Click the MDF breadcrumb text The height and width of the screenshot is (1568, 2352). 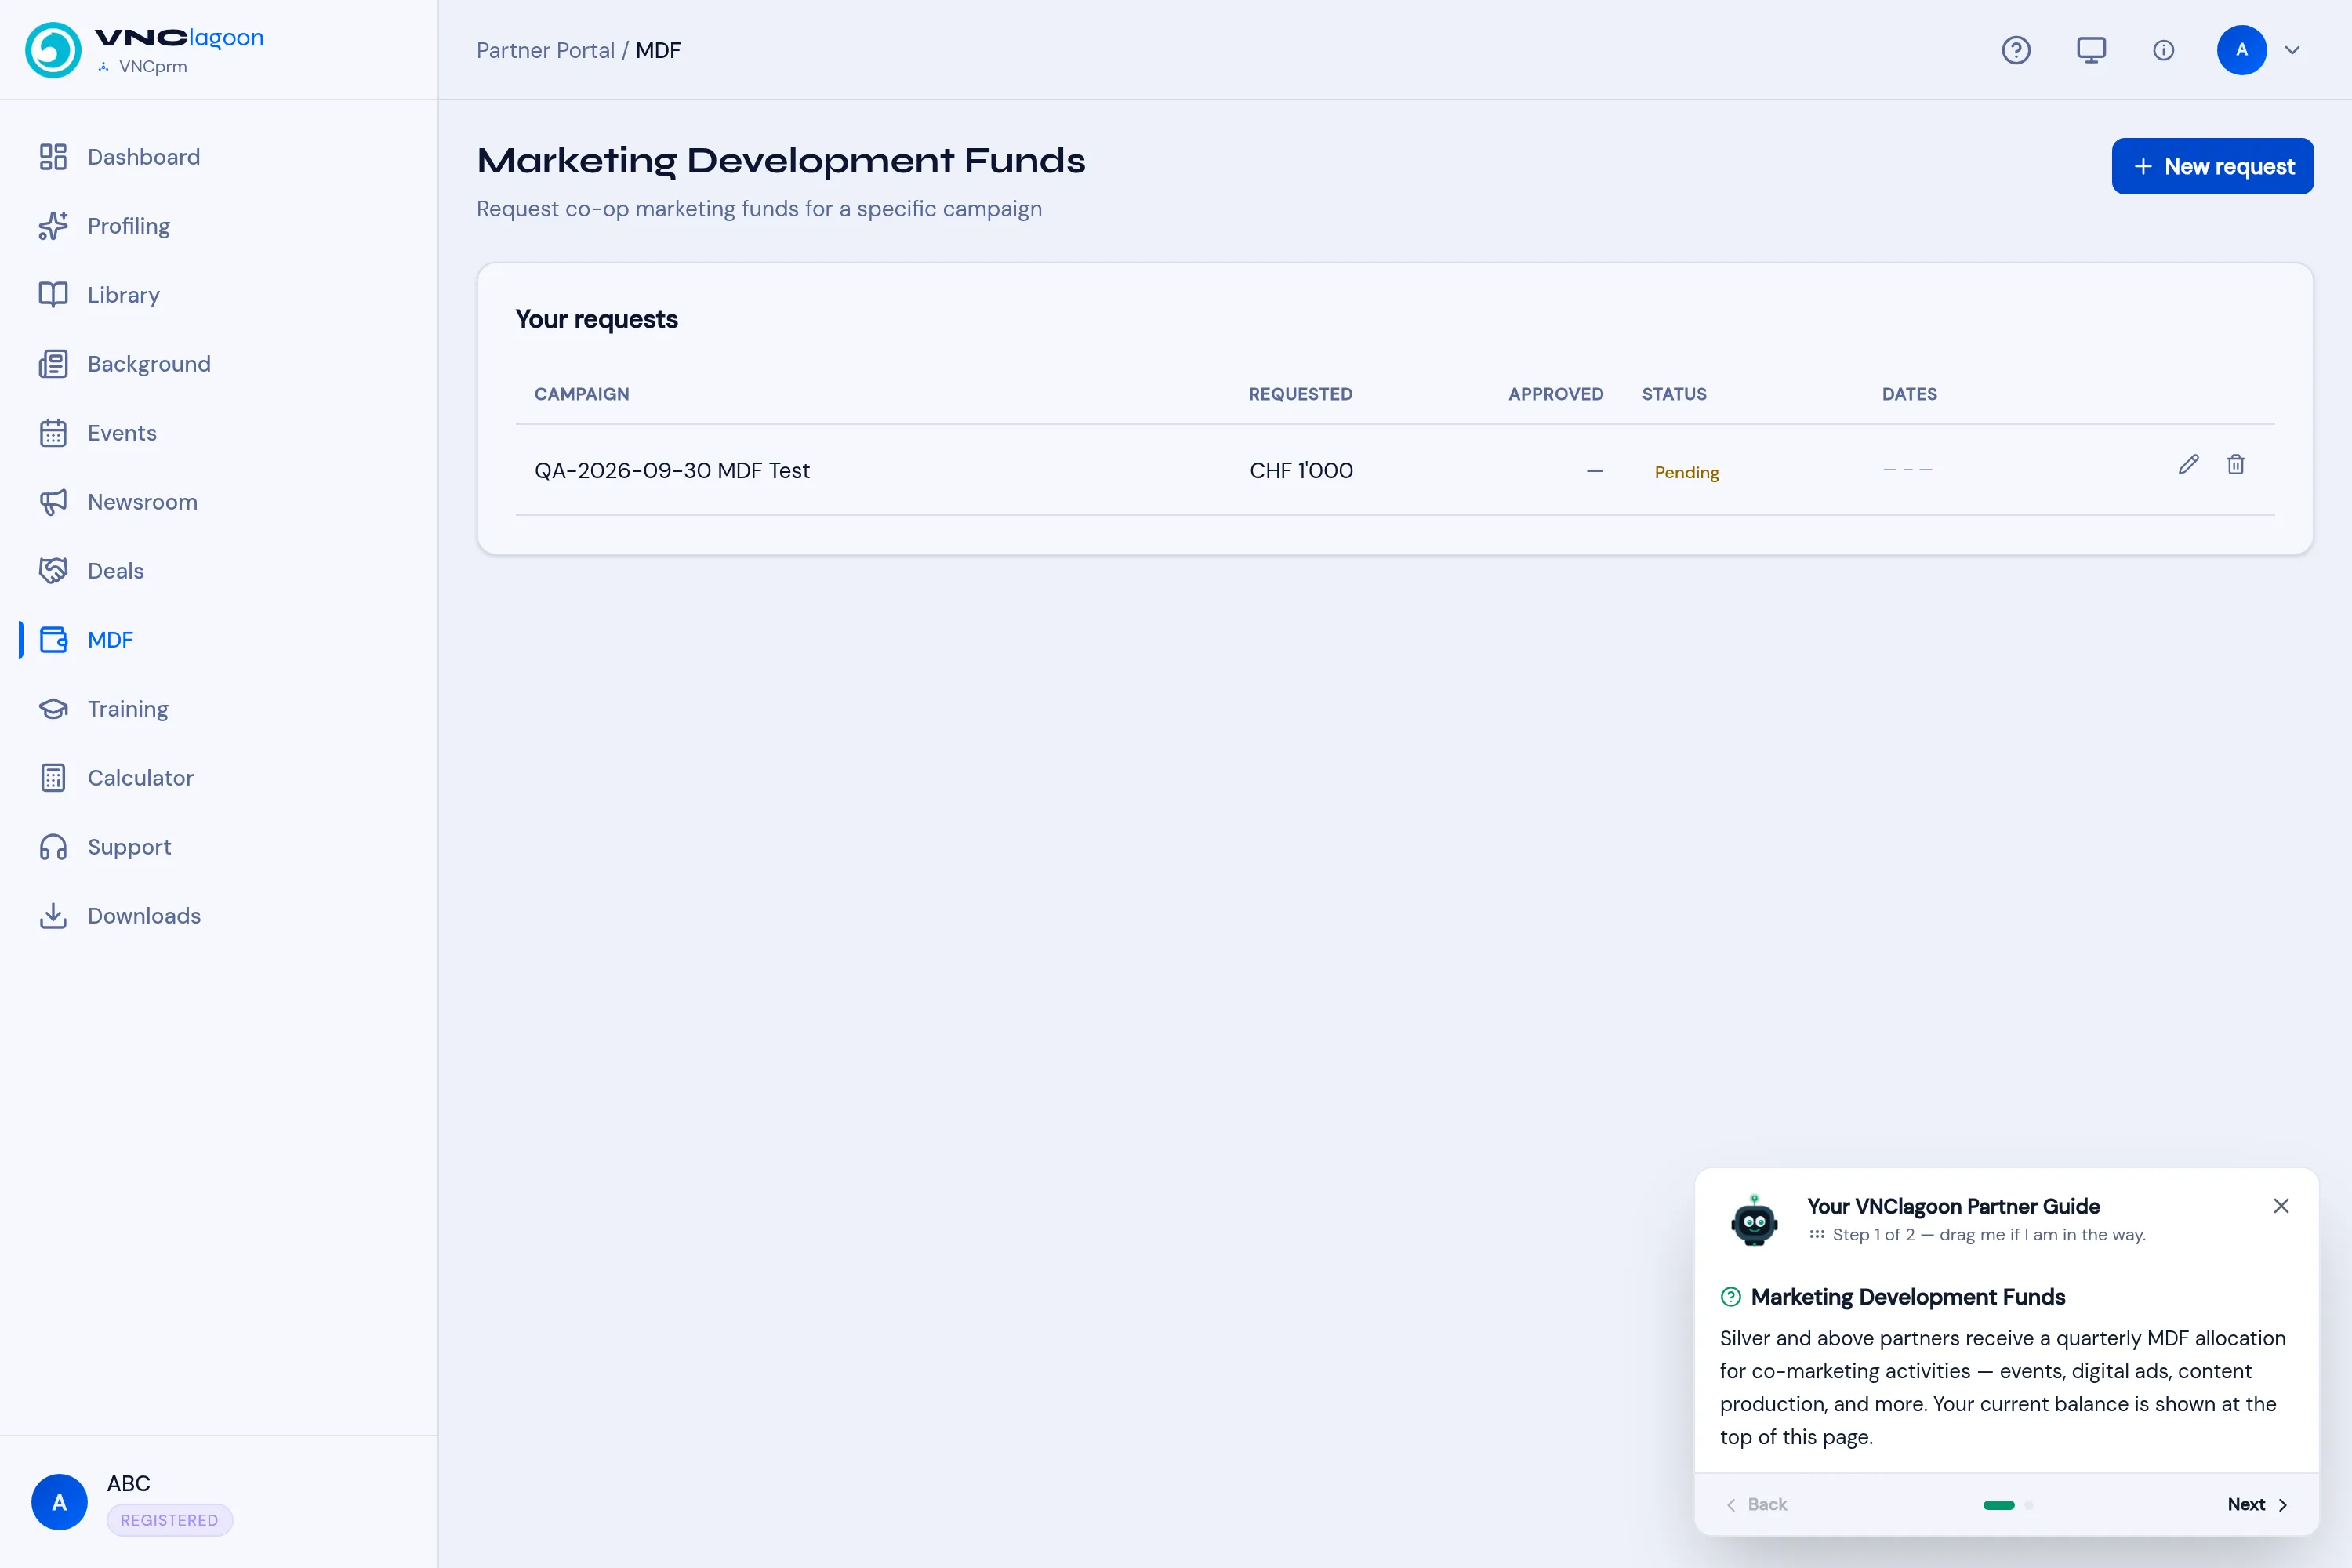click(658, 50)
